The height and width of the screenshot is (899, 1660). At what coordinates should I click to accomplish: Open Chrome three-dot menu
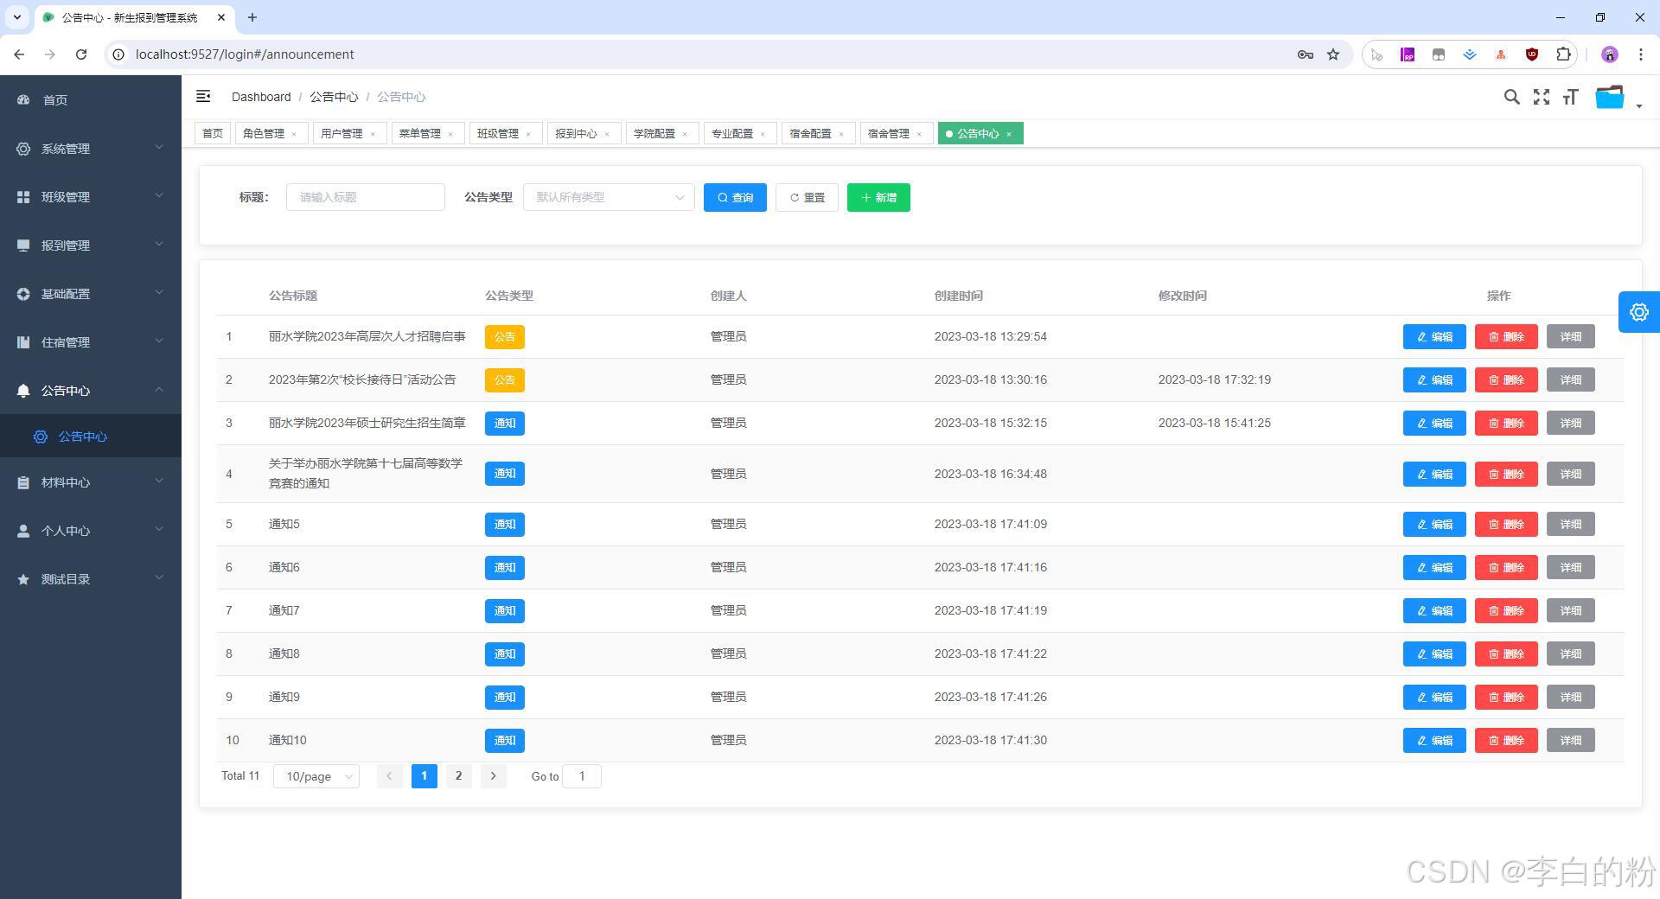click(x=1640, y=54)
